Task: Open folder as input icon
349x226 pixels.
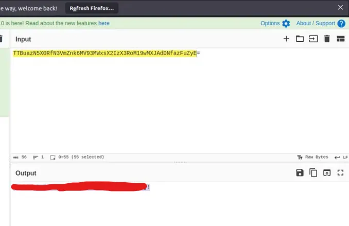Action: tap(300, 39)
